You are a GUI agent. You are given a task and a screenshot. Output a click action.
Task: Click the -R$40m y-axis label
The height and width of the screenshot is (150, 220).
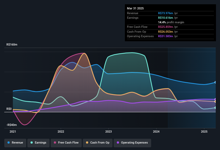tap(12, 125)
